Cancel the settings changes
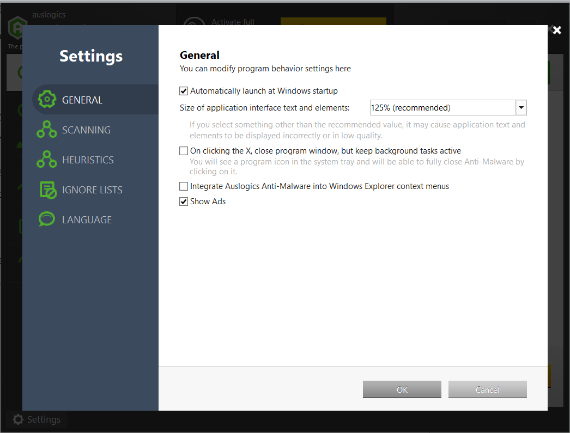Screen dimensions: 570x433 487,389
